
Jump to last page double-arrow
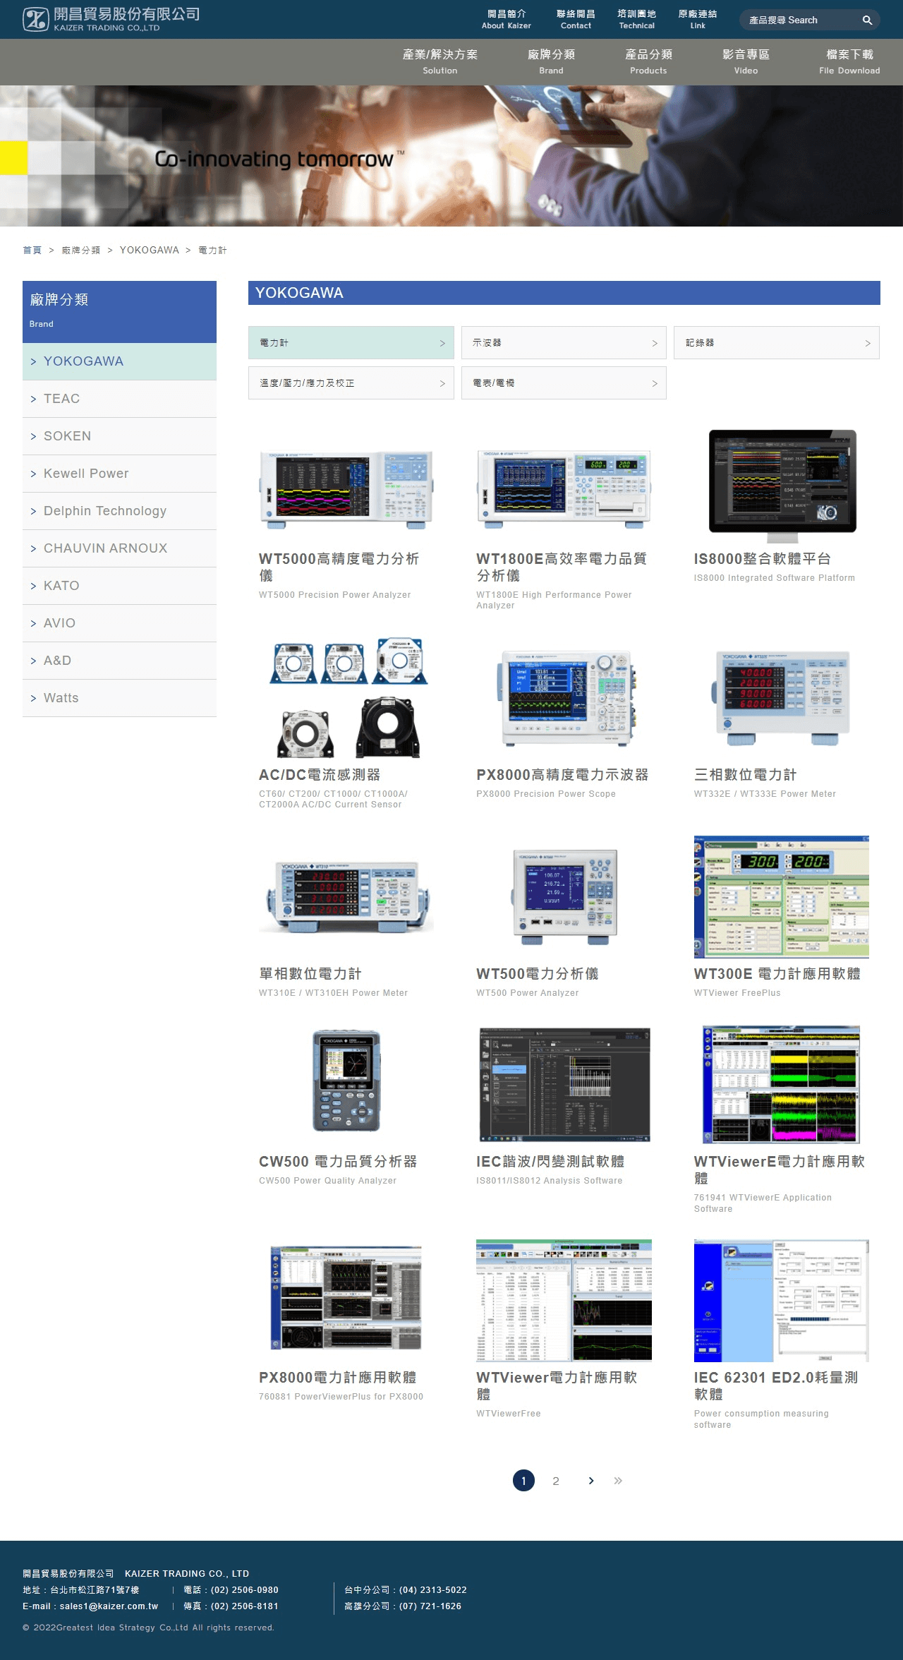point(618,1481)
